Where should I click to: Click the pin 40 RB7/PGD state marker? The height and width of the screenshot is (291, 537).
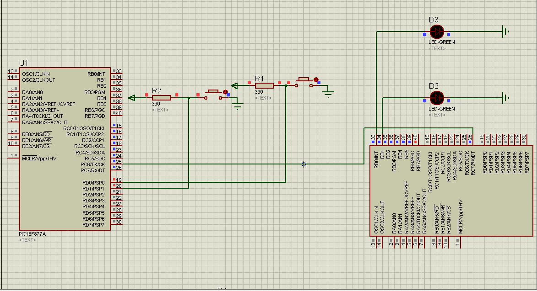(x=114, y=113)
